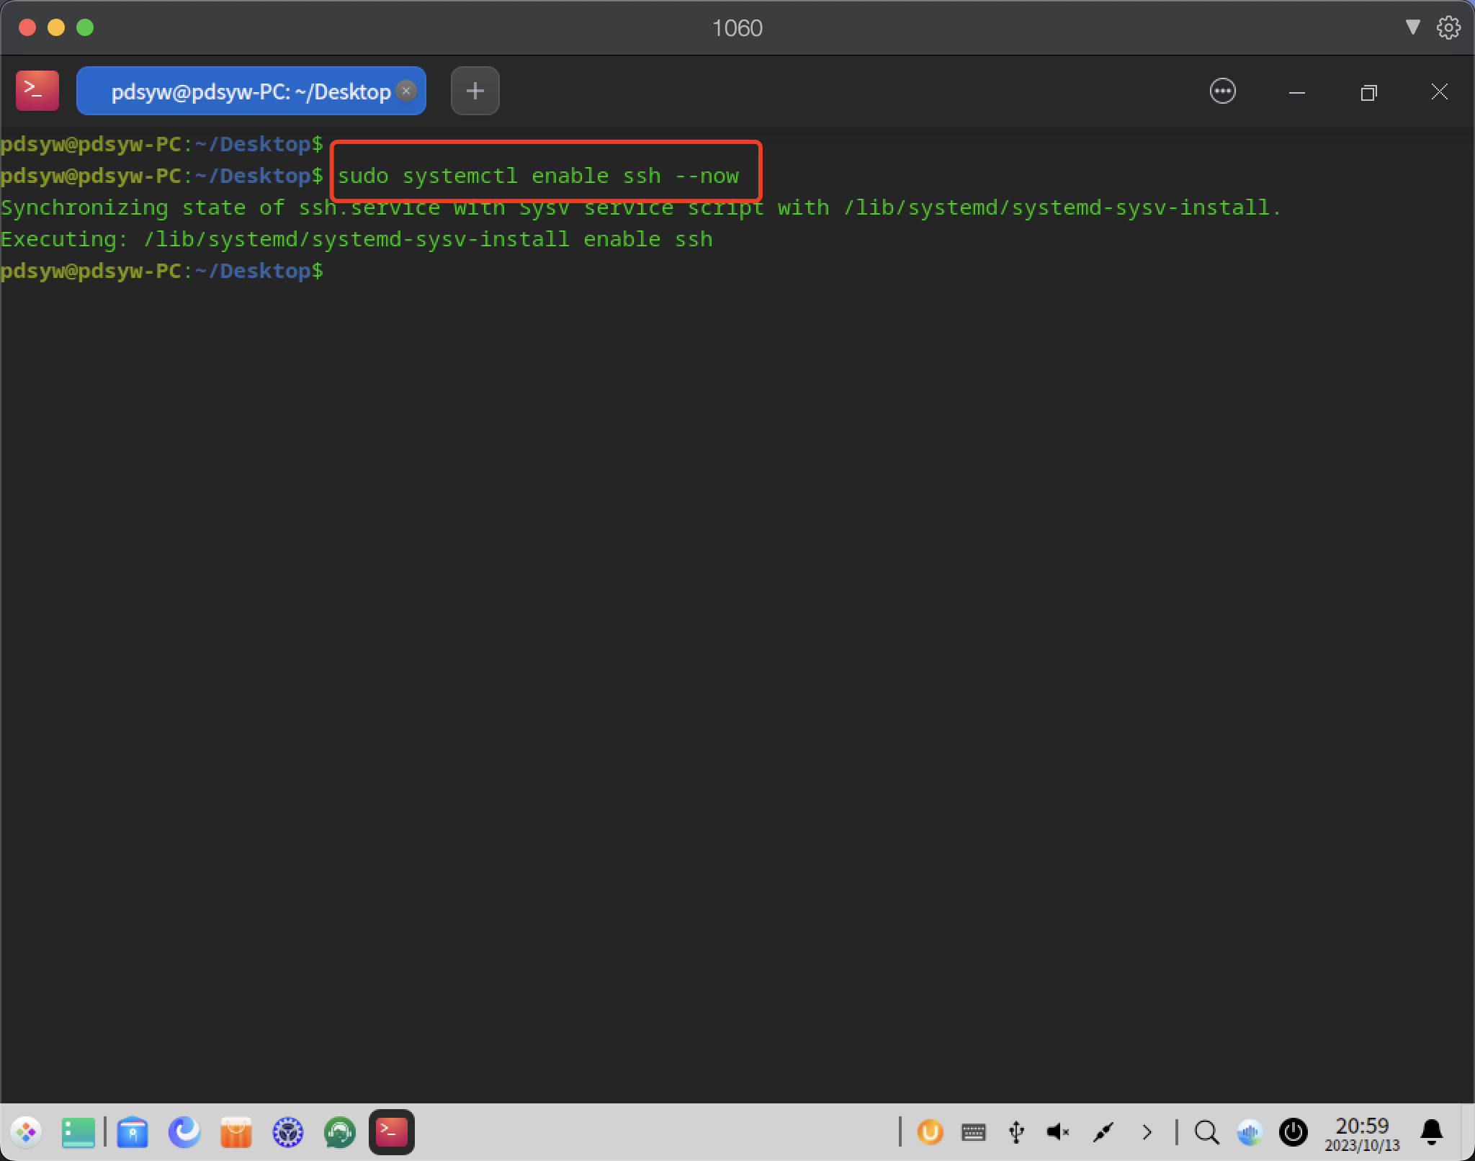
Task: Launch the browser from the taskbar
Action: tap(184, 1132)
